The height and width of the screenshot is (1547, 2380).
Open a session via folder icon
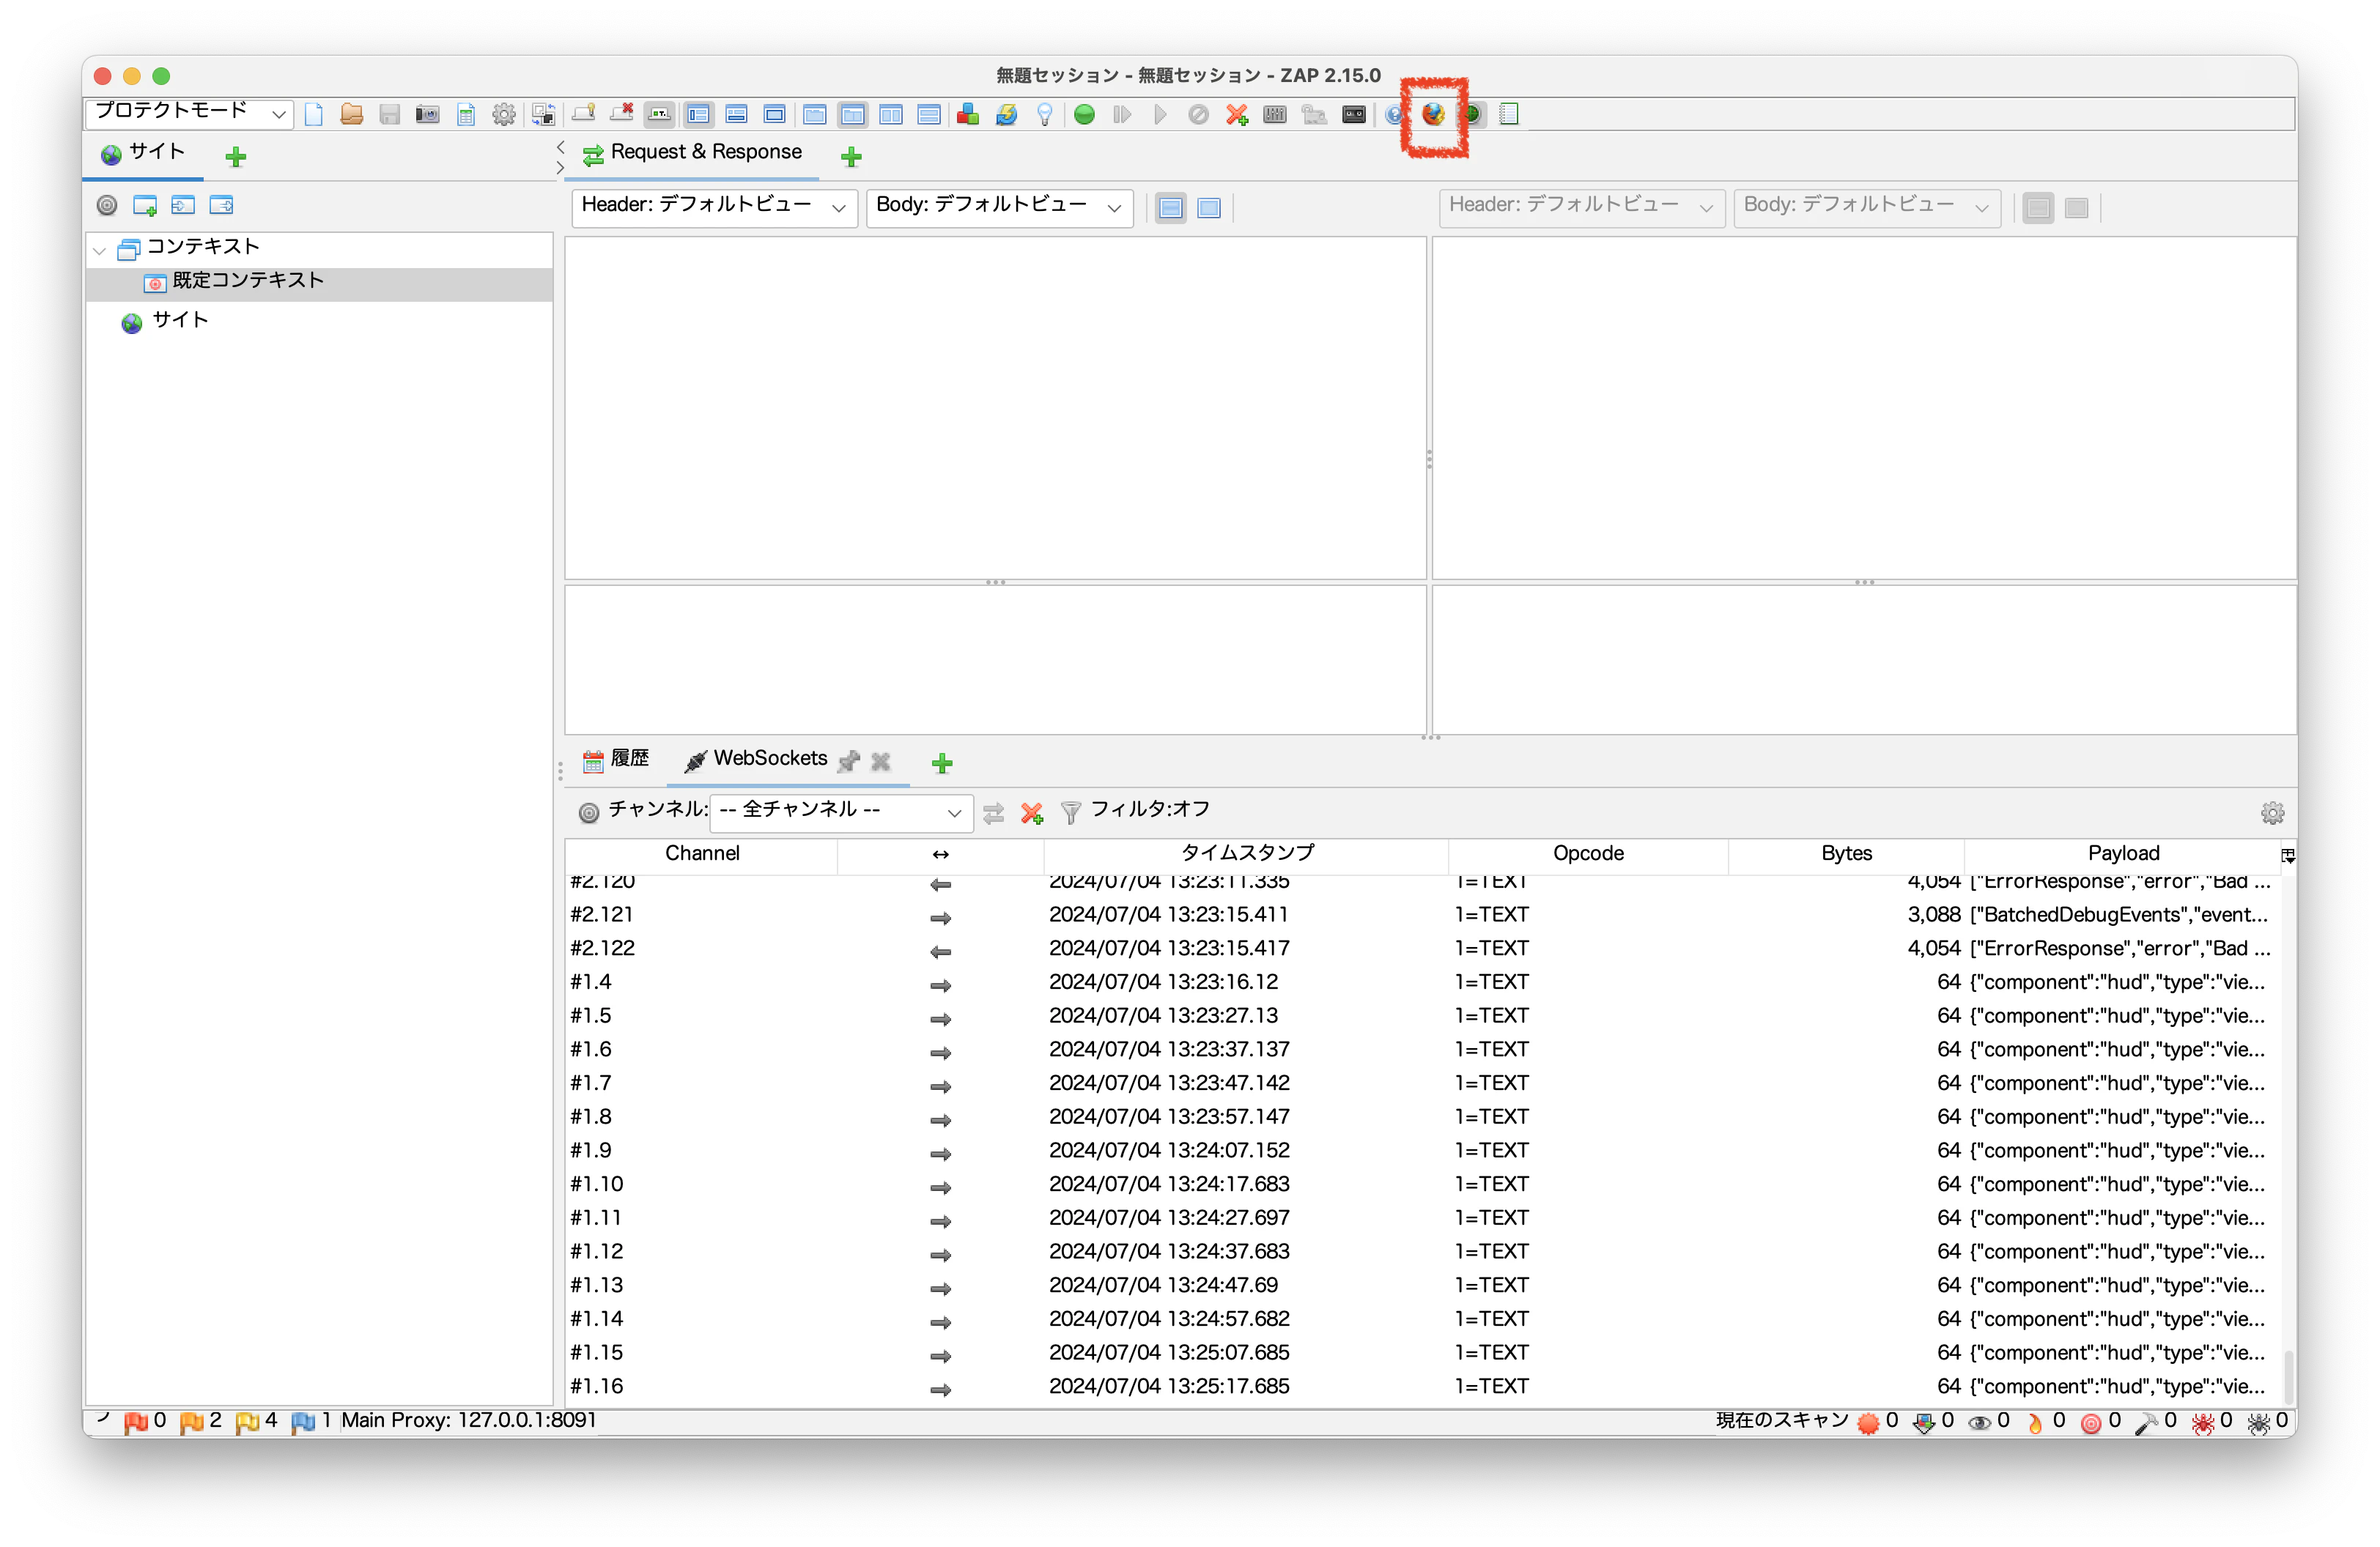351,115
